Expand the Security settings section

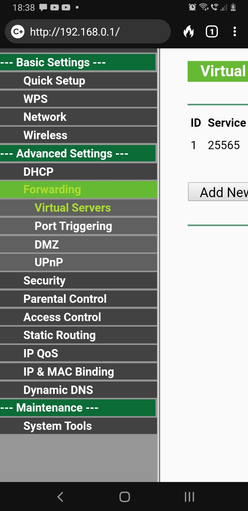[44, 281]
